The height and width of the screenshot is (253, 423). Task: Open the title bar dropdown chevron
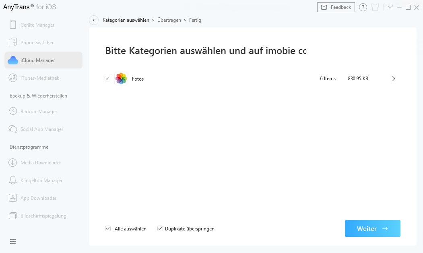390,7
